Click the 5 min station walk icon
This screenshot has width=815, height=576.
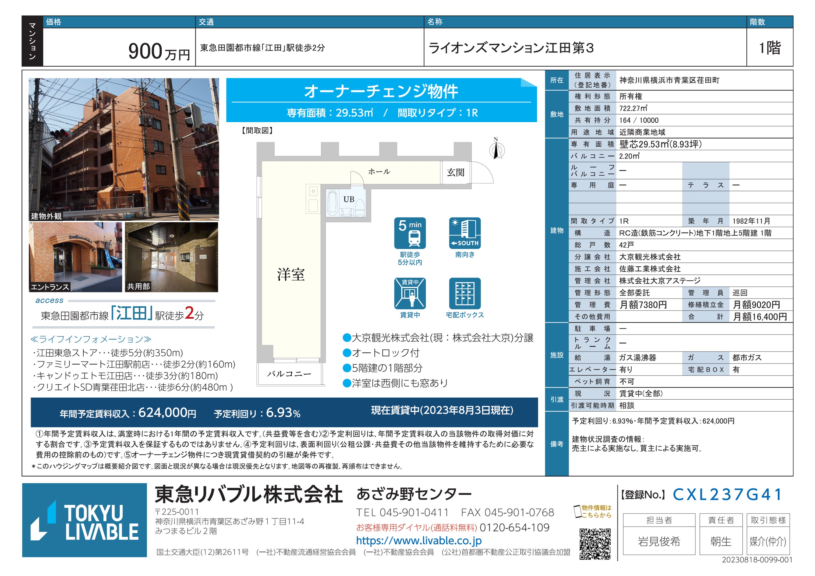(x=410, y=233)
